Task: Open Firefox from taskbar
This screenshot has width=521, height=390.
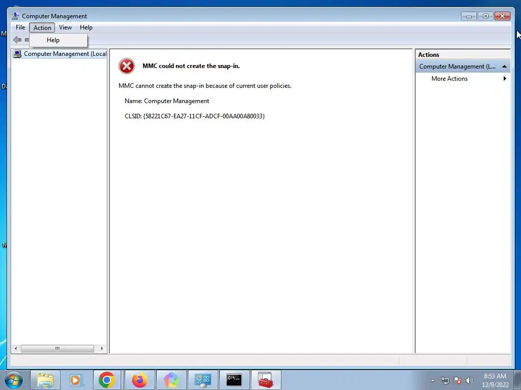Action: pos(139,380)
